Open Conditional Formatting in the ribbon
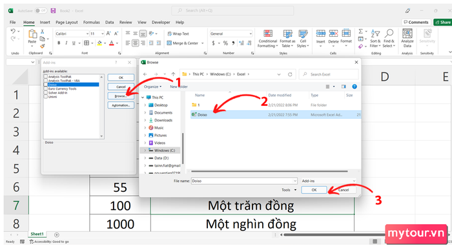452x250 pixels. pos(268,38)
